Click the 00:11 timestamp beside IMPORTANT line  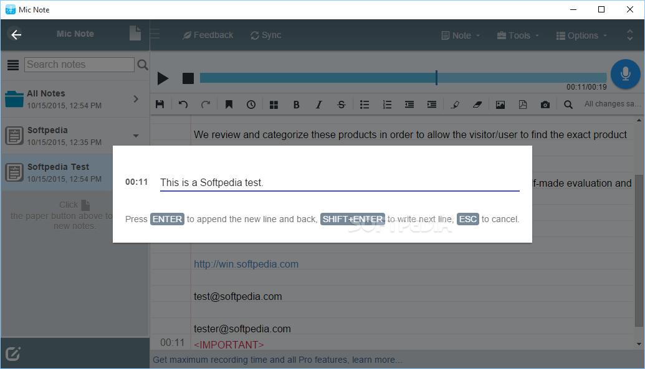[x=173, y=343]
